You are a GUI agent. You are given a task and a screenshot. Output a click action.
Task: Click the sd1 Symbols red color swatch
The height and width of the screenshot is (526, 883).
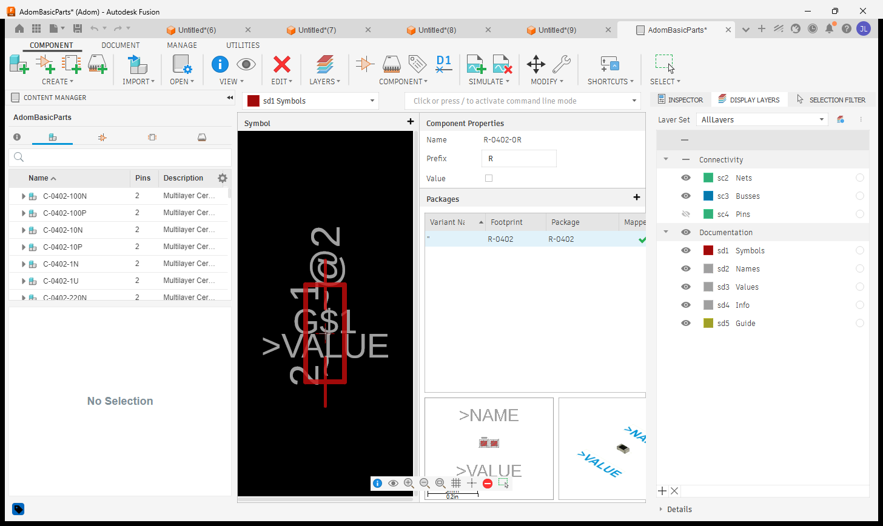tap(708, 250)
